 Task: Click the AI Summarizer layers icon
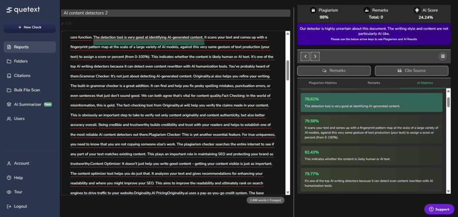pos(9,104)
